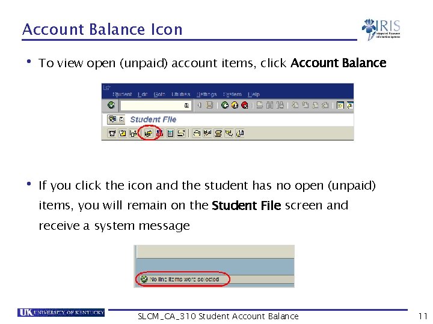Screen dimensions: 433x324
Task: Click the green checkmark Enter icon
Action: (x=111, y=105)
